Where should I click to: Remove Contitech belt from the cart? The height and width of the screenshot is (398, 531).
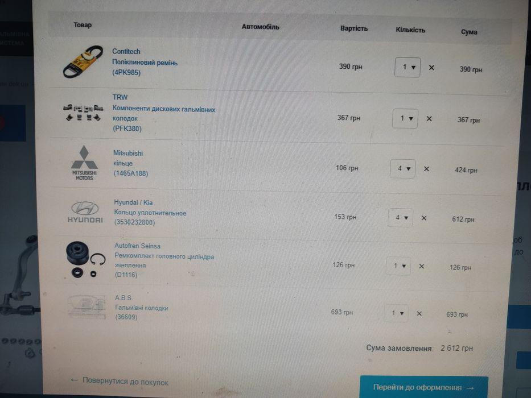tap(431, 68)
